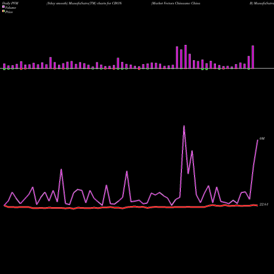Image resolution: width=274 pixels, height=274 pixels.
Task: Click the tallest spike of the volume line
Action: [x=184, y=126]
